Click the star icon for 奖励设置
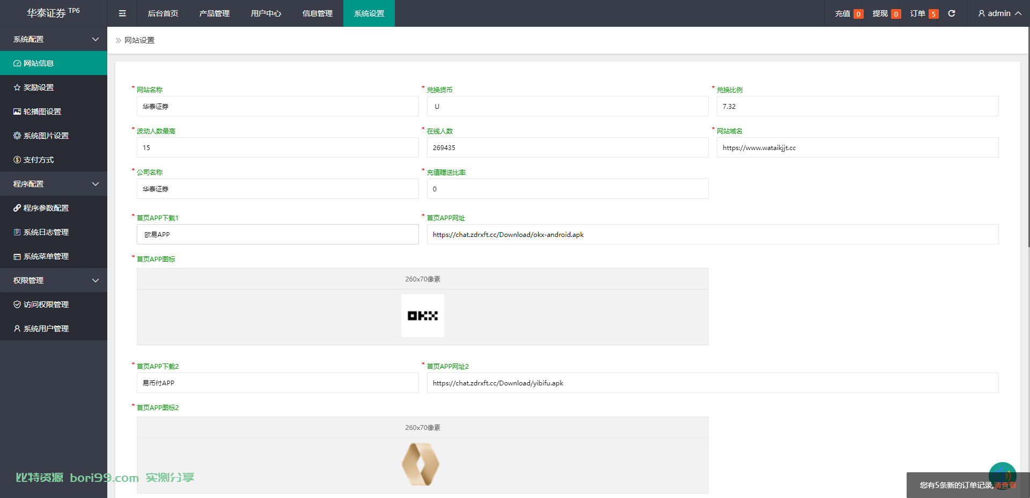This screenshot has height=498, width=1030. [17, 87]
